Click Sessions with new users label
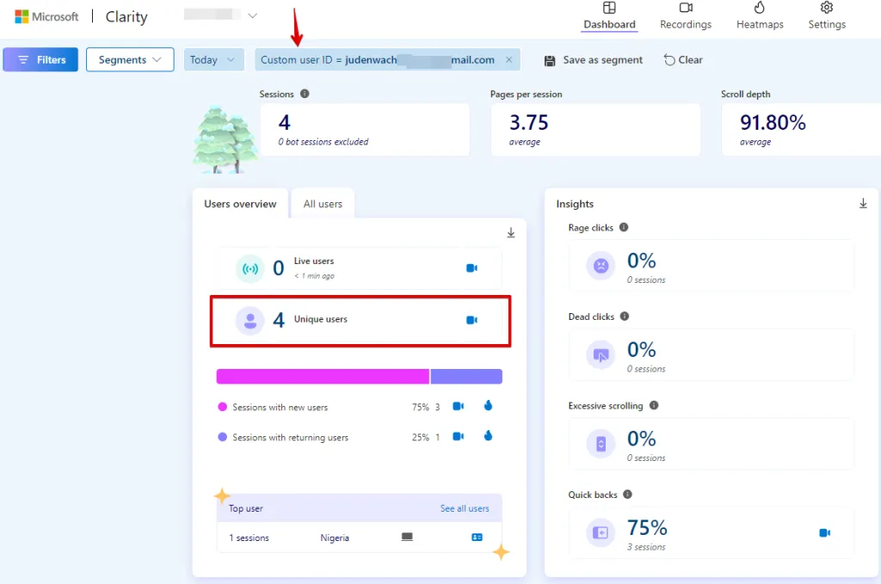The height and width of the screenshot is (584, 881). (x=280, y=407)
